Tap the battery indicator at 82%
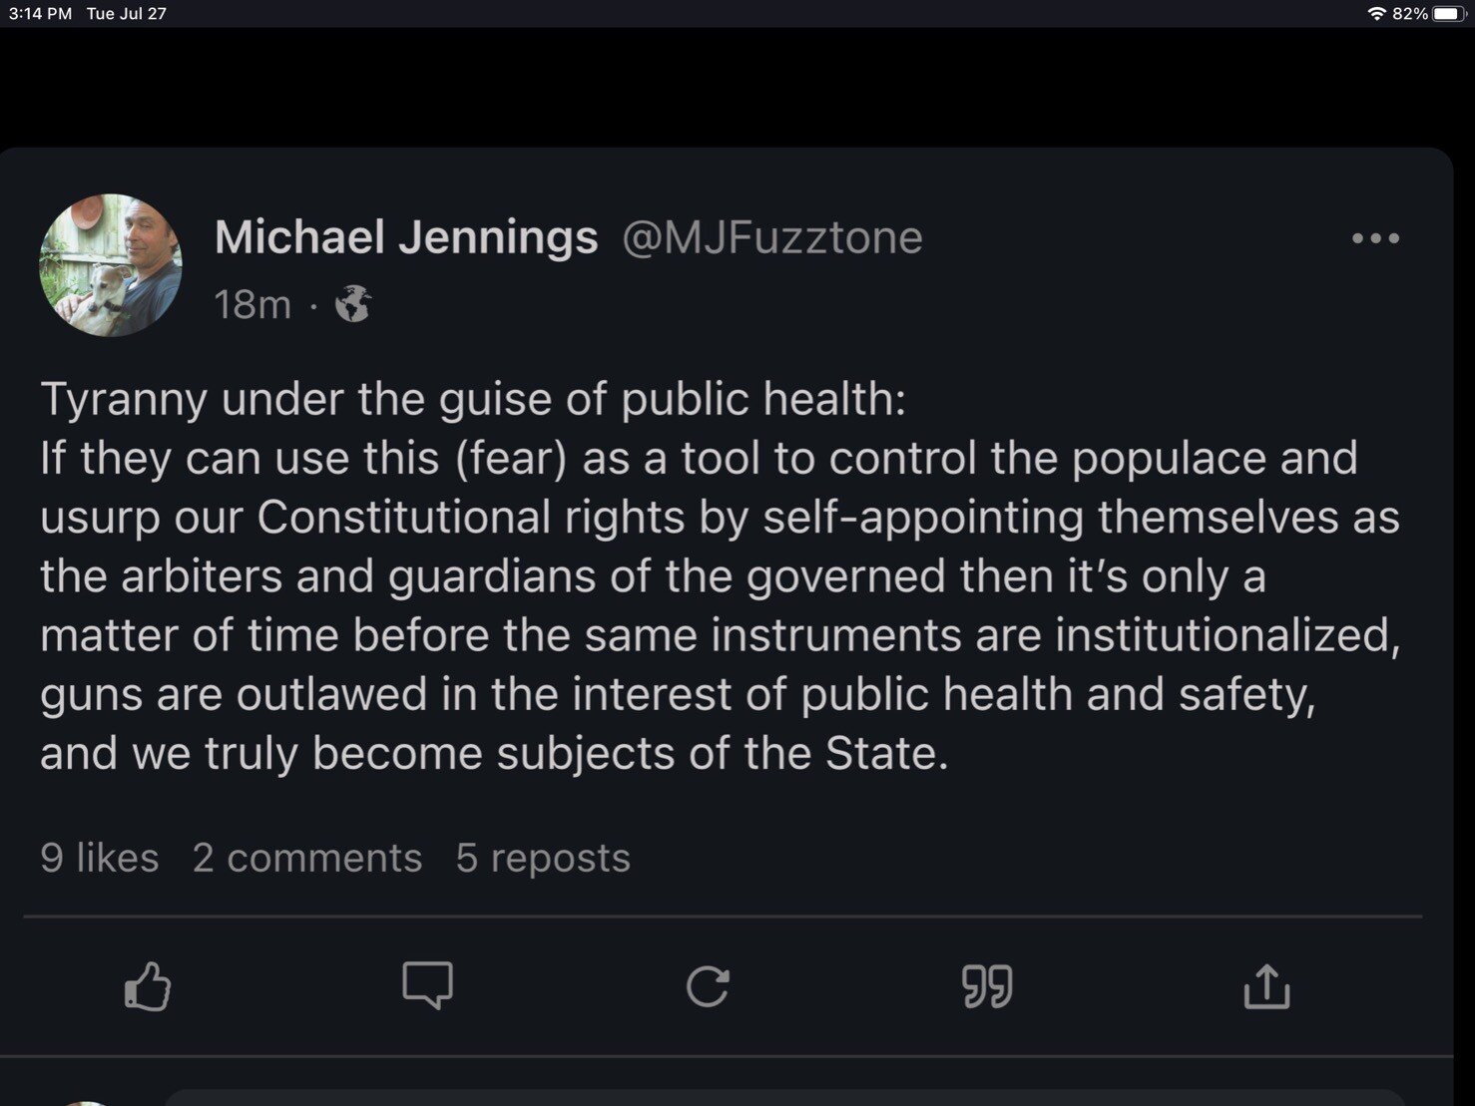This screenshot has width=1475, height=1106. 1448,13
